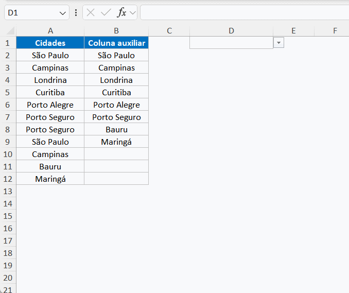349x293 pixels.
Task: Select column B header
Action: [x=116, y=31]
